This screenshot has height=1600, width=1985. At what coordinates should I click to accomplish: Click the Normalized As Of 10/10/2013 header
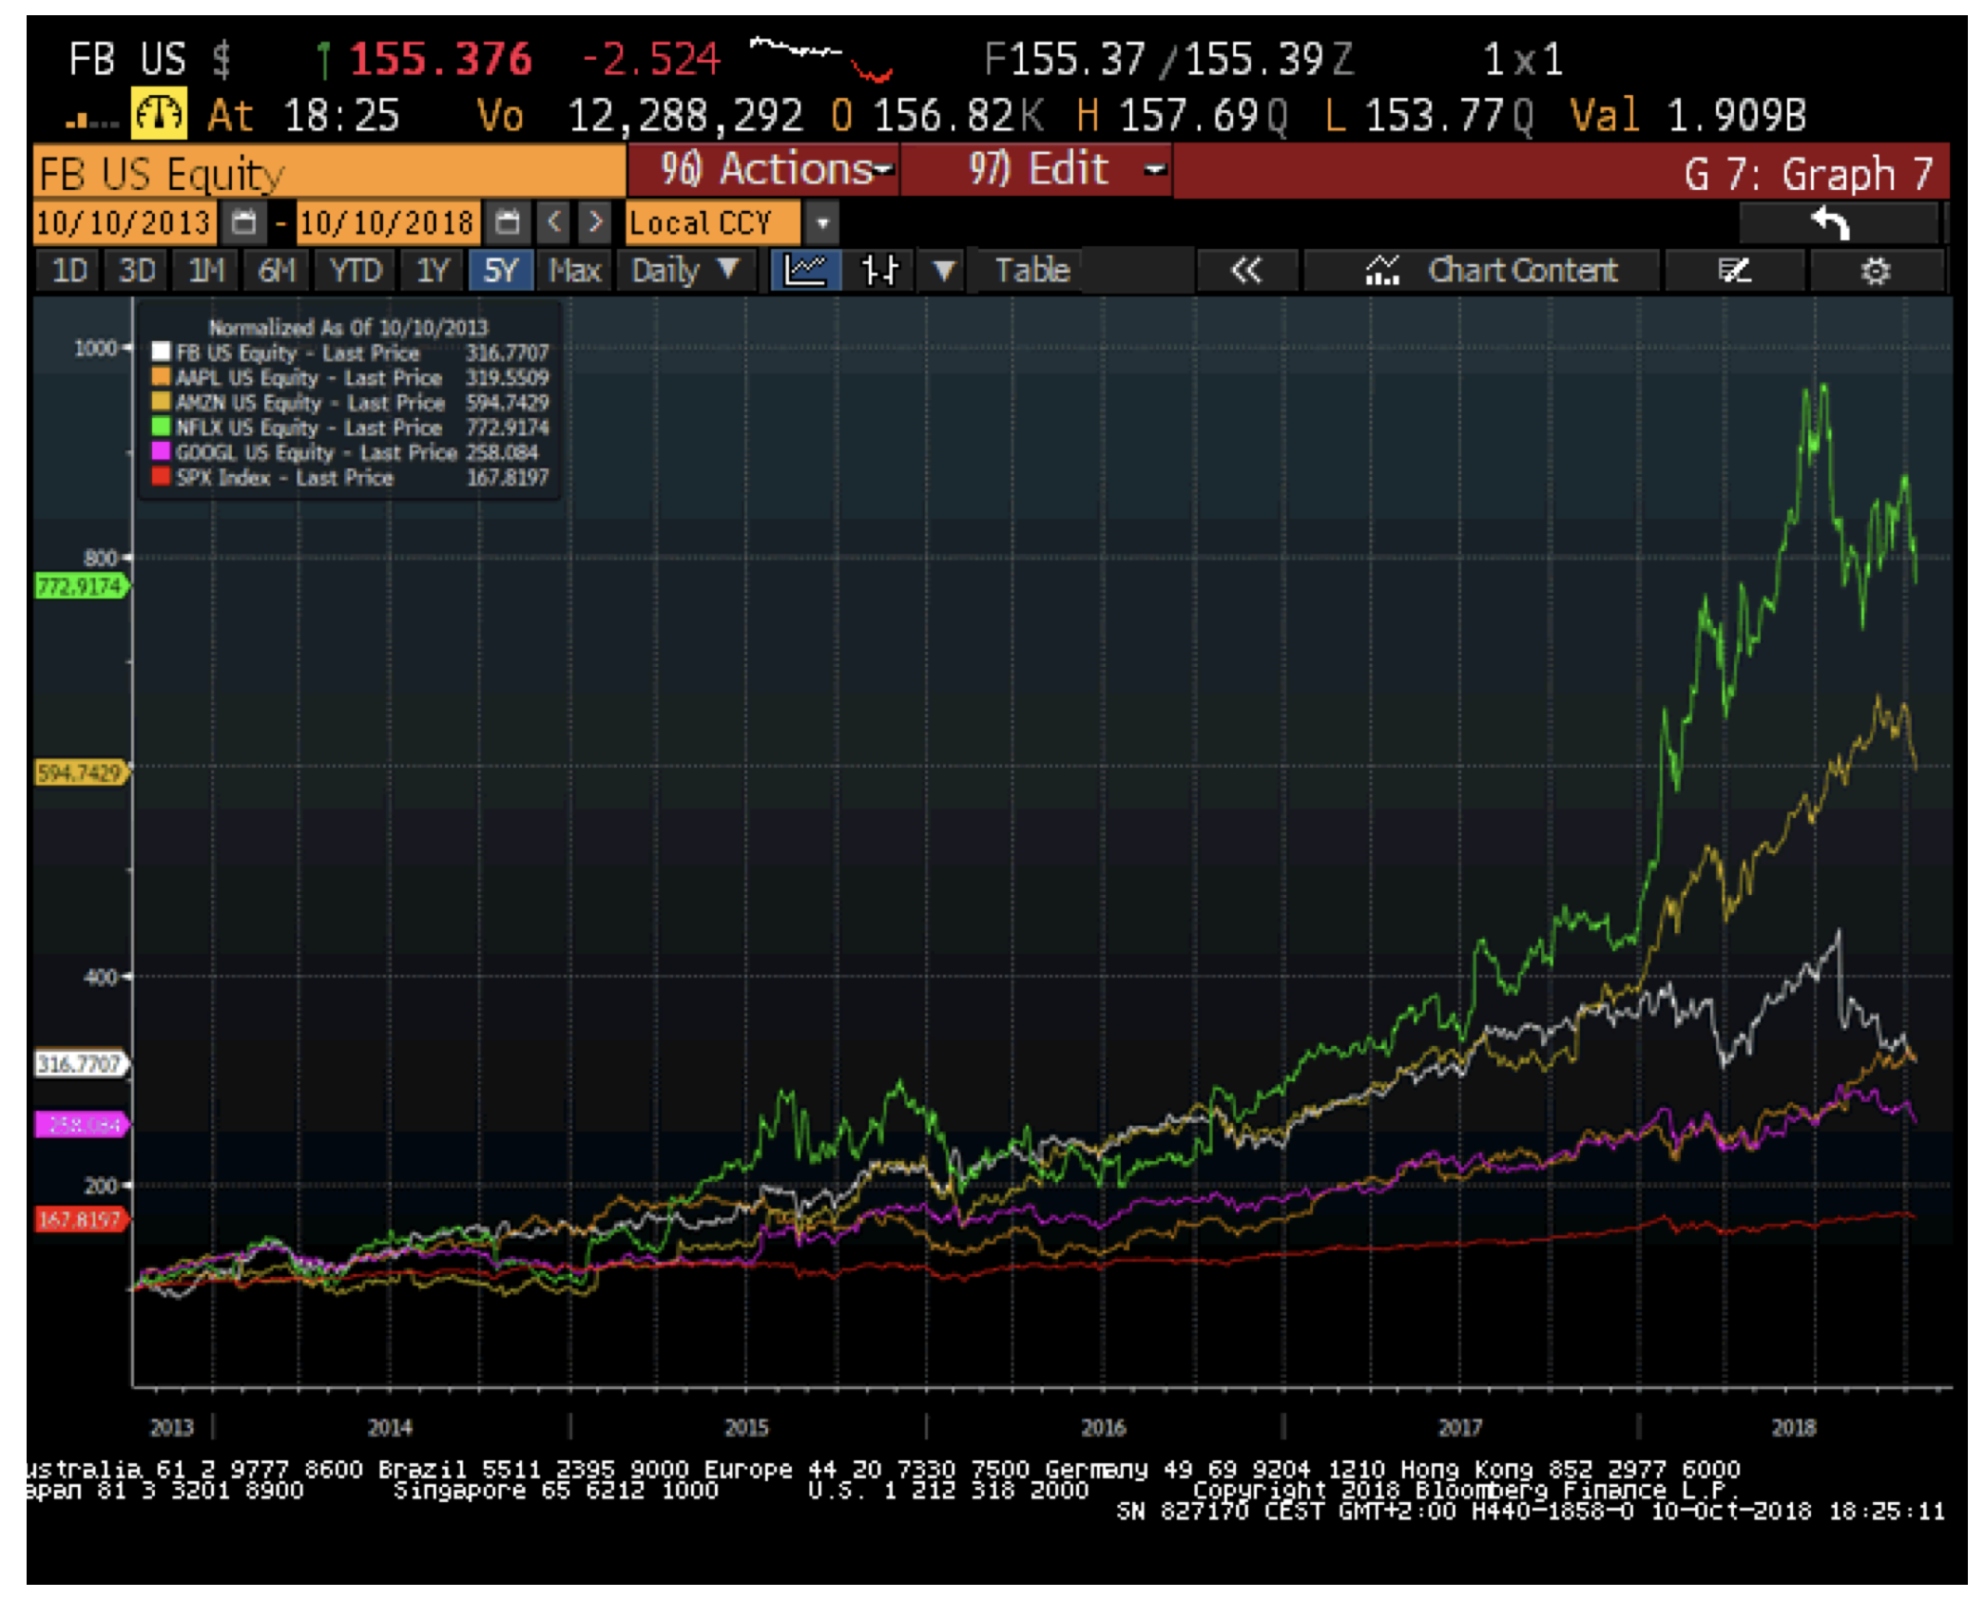point(348,328)
